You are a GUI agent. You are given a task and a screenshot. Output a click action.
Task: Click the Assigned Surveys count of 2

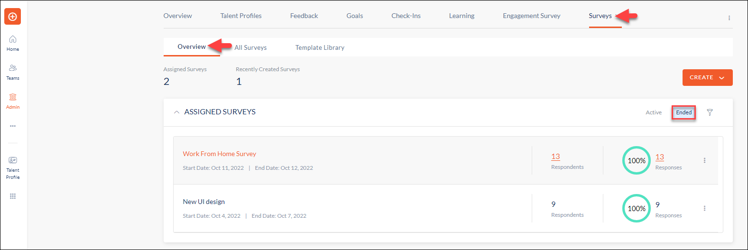(166, 82)
